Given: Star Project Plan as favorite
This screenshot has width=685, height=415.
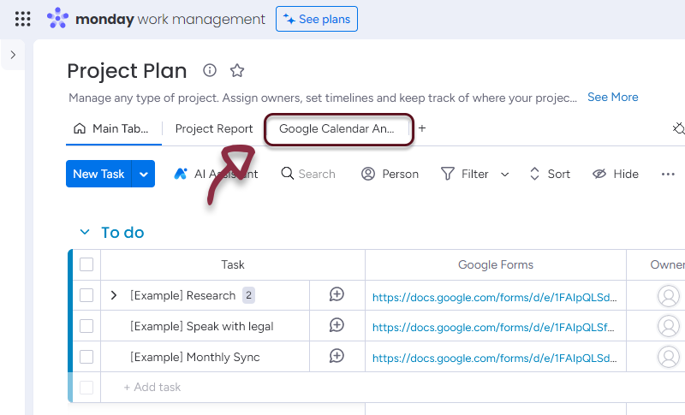Looking at the screenshot, I should pyautogui.click(x=237, y=70).
